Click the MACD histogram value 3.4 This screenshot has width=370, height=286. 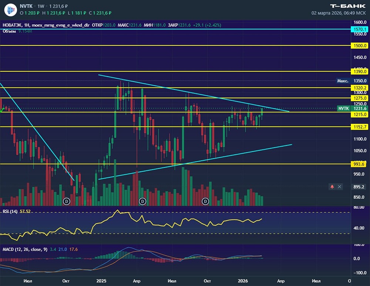click(53, 249)
